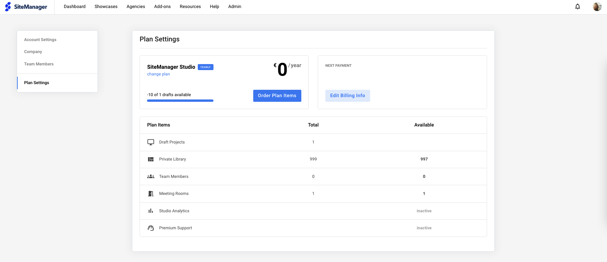This screenshot has height=262, width=607.
Task: Click the Team Members people icon
Action: [151, 177]
